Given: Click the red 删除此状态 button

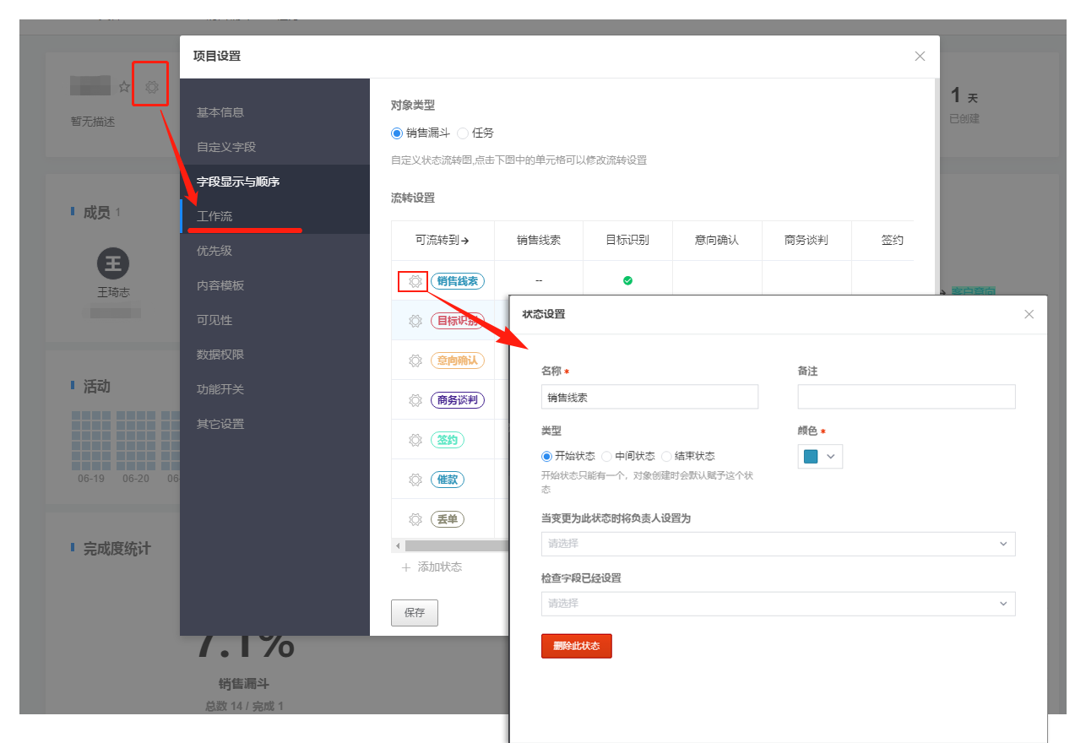Looking at the screenshot, I should (576, 646).
